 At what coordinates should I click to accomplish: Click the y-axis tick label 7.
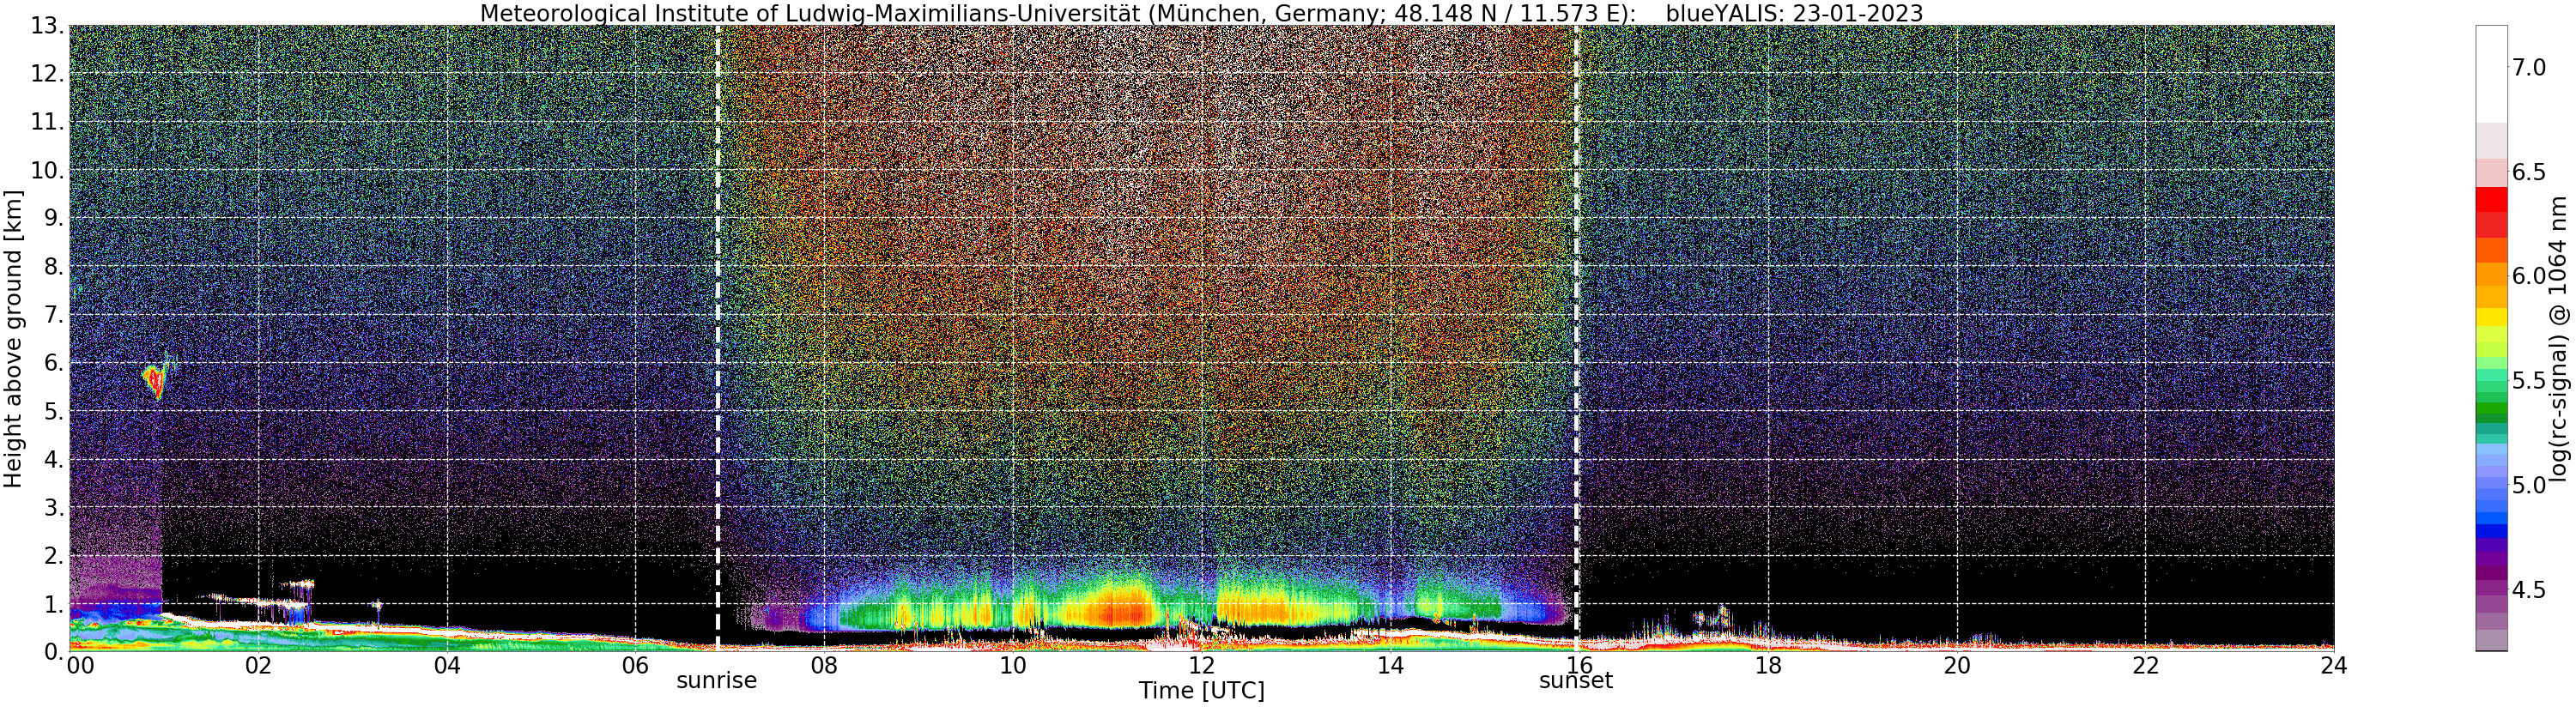(55, 315)
